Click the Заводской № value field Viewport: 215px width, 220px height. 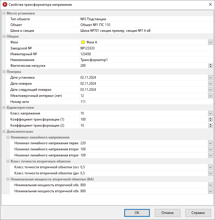coord(144,48)
